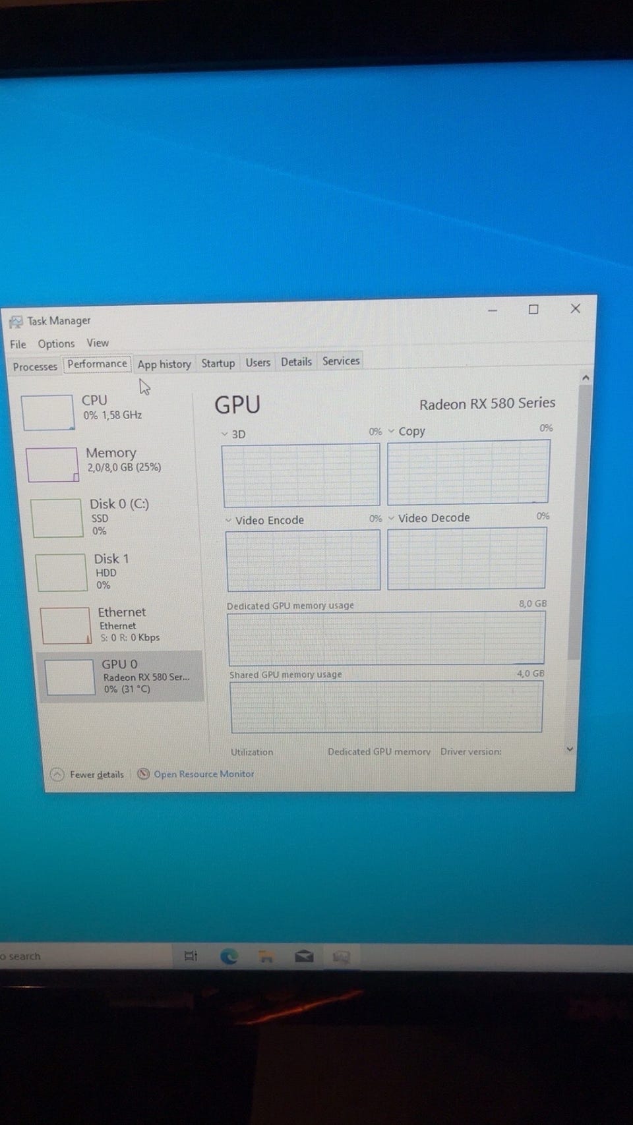Open the View menu
633x1125 pixels.
(x=98, y=343)
